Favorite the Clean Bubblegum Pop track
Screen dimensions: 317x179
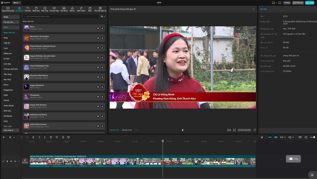tap(98, 67)
